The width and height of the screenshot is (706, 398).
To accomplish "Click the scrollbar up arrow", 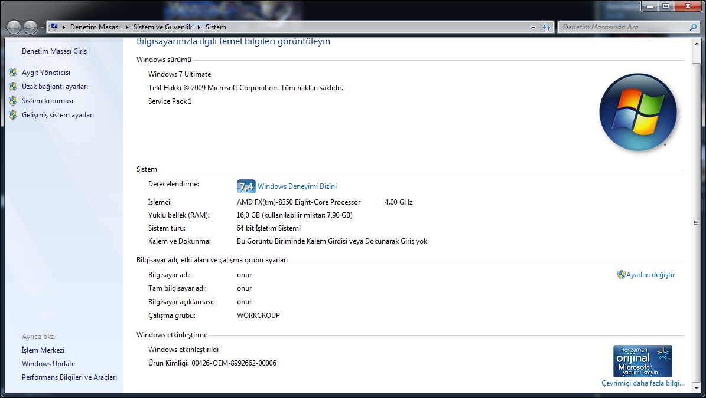I will click(x=697, y=44).
